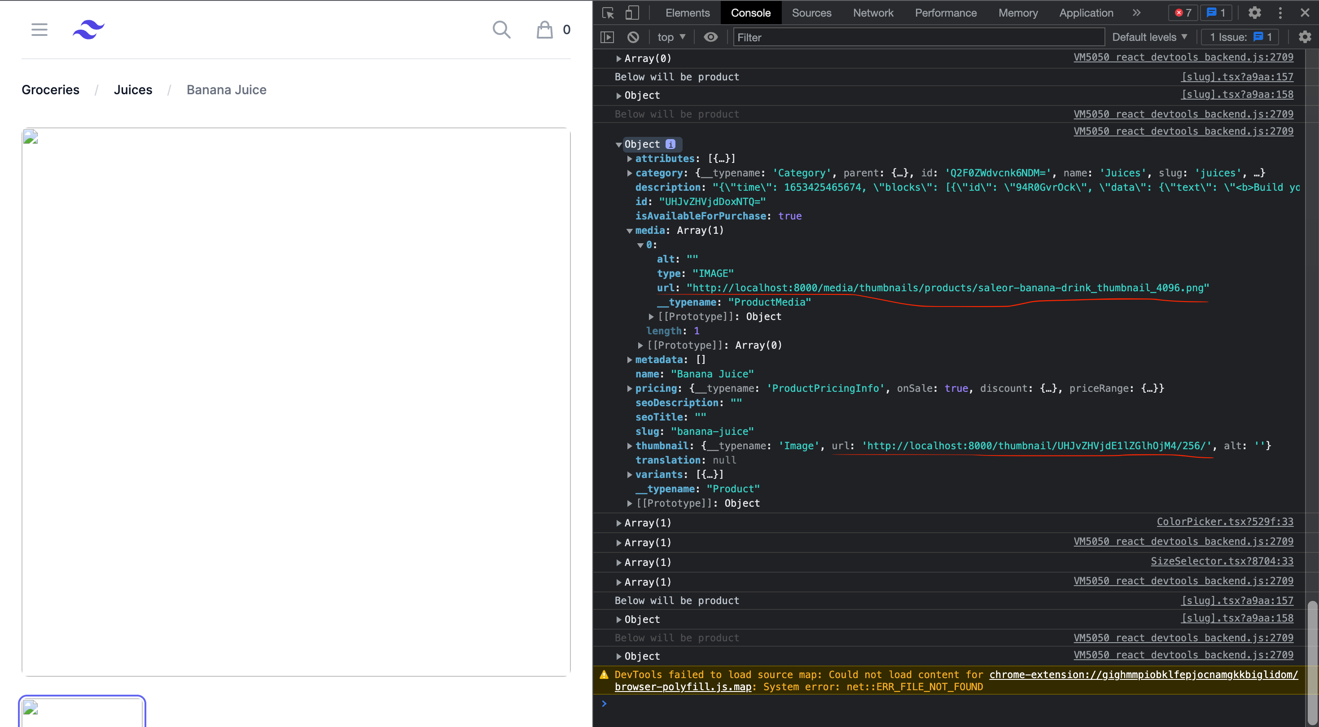Open the hamburger navigation menu
This screenshot has width=1319, height=727.
[39, 29]
